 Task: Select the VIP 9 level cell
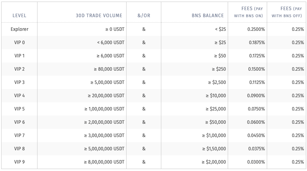click(x=20, y=162)
